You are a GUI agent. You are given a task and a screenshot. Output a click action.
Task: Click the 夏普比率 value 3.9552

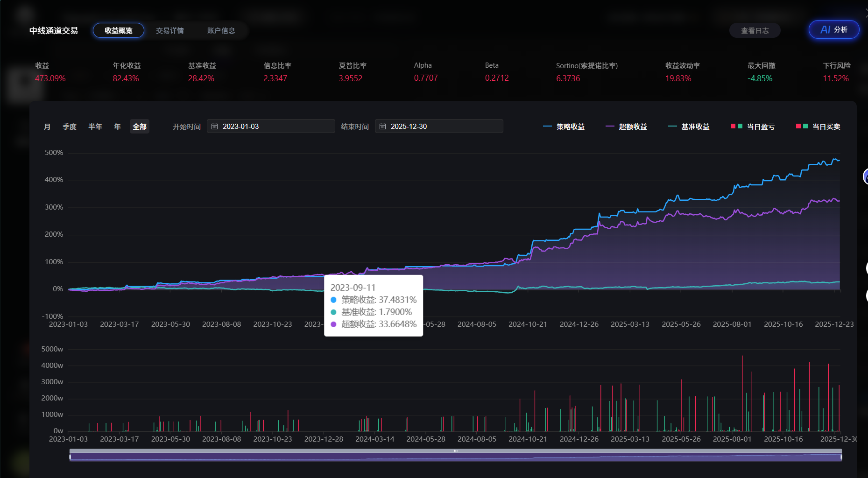351,78
